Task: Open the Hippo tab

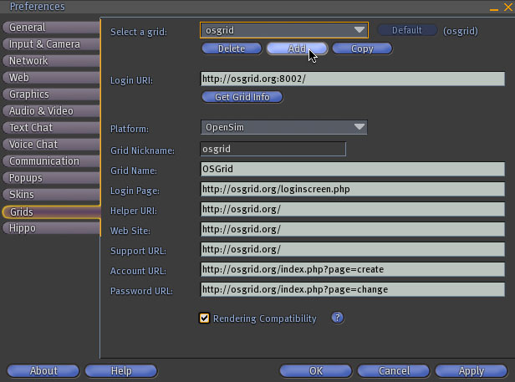Action: coord(51,228)
